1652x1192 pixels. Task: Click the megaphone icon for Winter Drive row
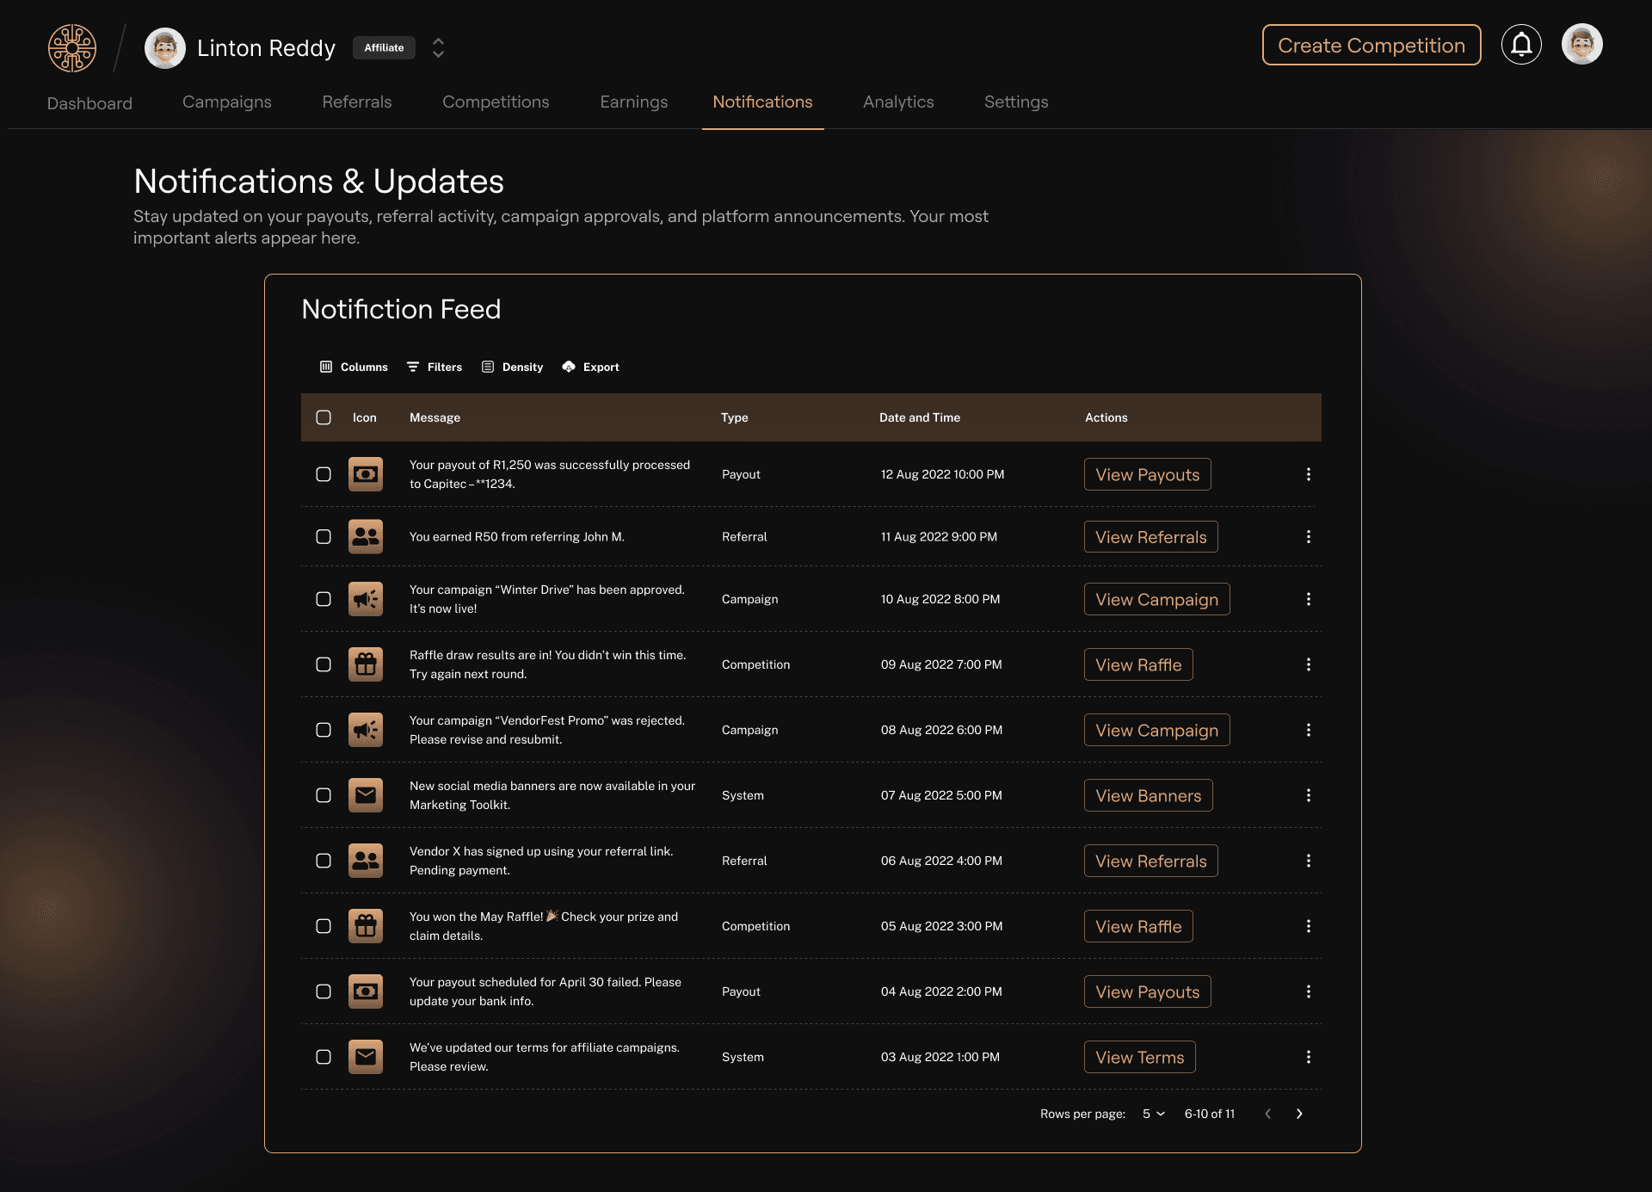pyautogui.click(x=366, y=599)
